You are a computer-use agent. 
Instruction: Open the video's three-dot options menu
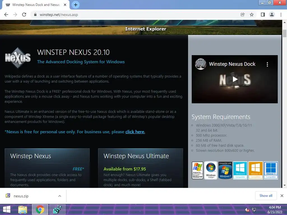point(267,64)
